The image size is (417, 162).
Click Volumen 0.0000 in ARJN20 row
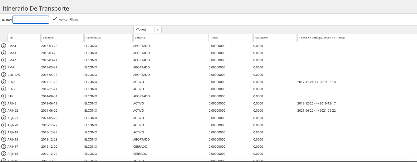click(258, 125)
